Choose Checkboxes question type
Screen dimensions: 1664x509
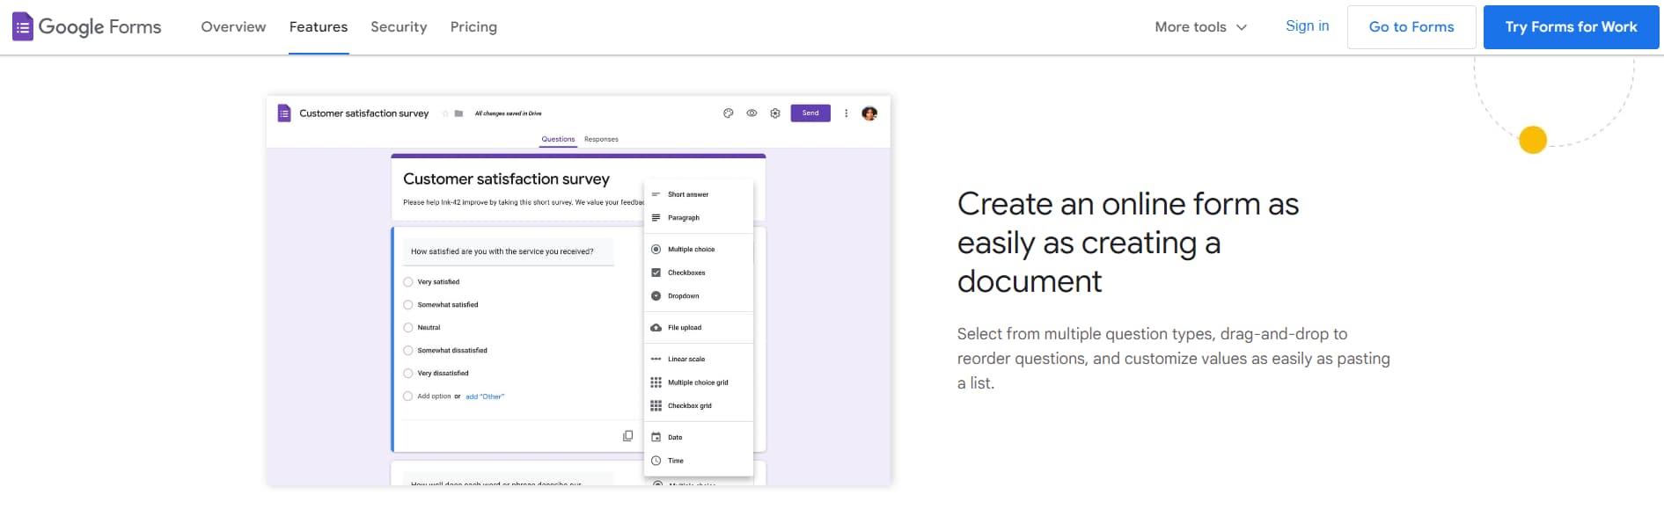[699, 273]
